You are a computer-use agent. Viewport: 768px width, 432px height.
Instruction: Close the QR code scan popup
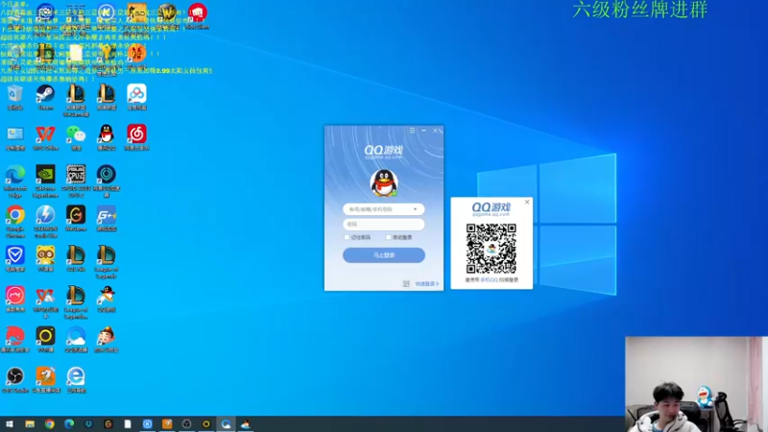(527, 202)
